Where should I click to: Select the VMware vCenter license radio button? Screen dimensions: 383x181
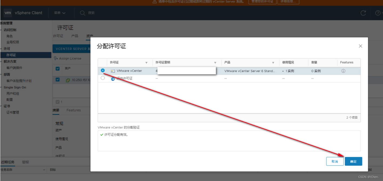click(103, 70)
